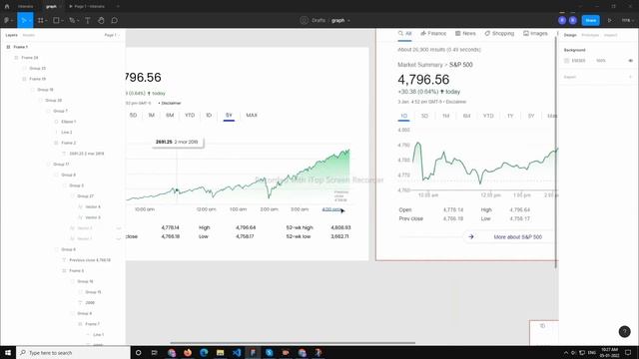Click the MAX range in left graph
This screenshot has height=359, width=639.
[252, 116]
